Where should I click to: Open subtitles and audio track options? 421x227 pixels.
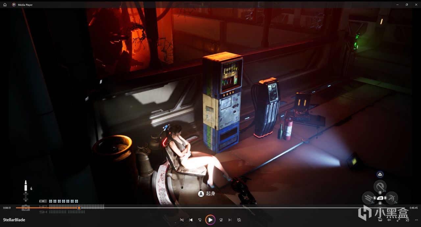[380, 220]
